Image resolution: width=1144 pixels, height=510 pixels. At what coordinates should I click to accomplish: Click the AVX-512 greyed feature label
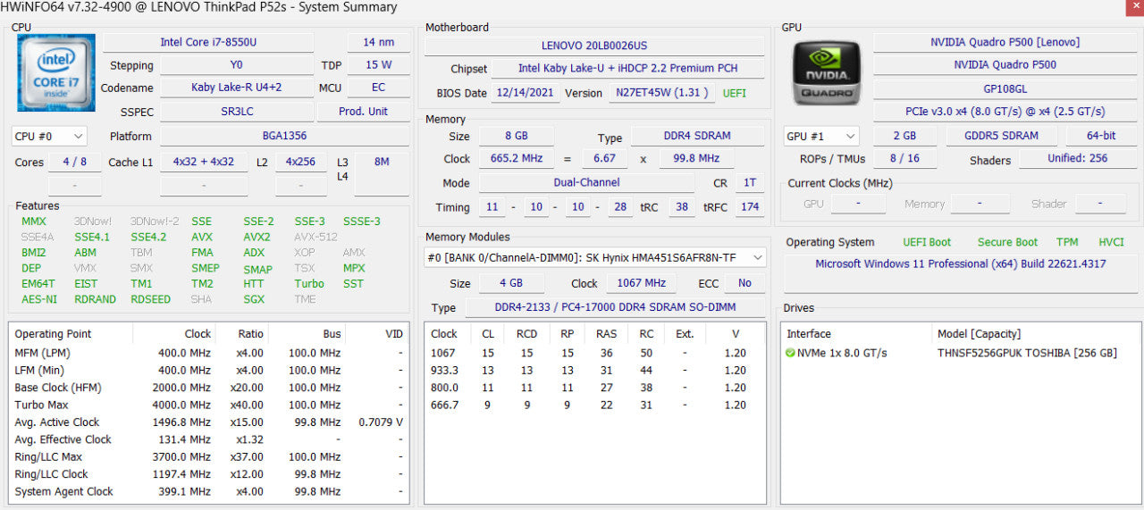[316, 237]
